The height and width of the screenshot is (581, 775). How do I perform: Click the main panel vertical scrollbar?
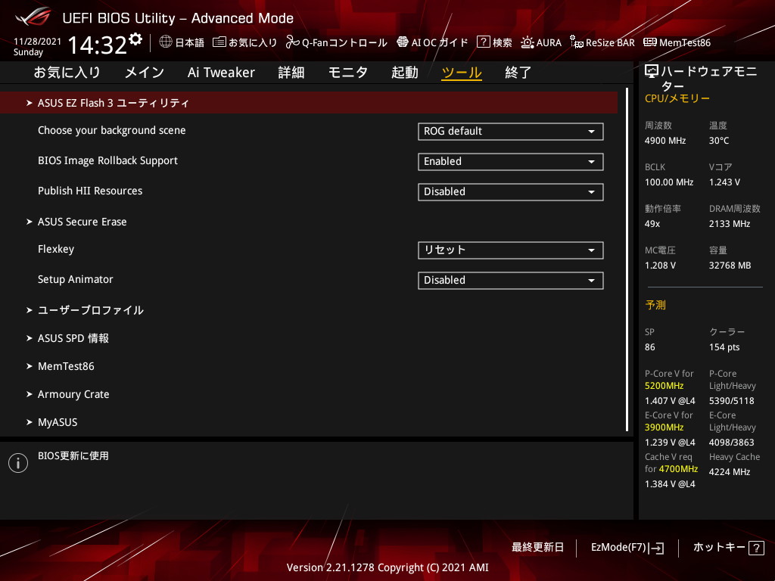627,260
